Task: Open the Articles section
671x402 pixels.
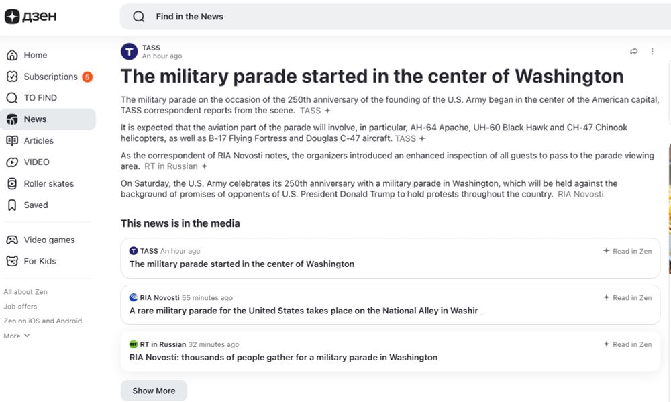Action: click(x=38, y=140)
